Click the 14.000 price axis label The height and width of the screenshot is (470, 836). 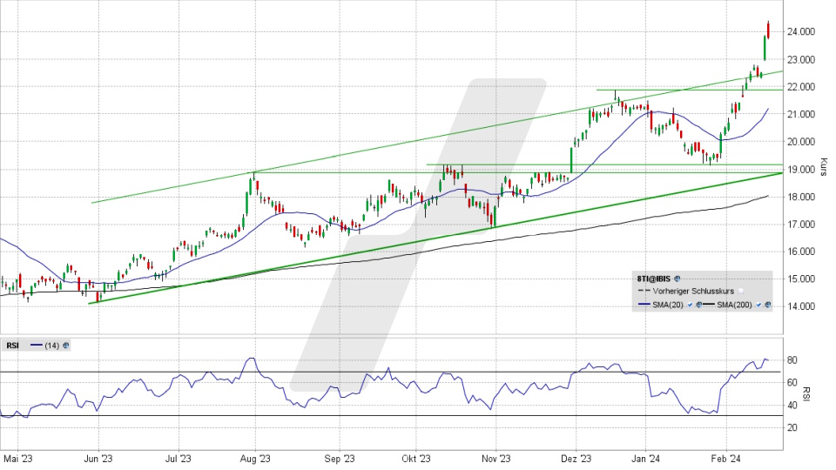[x=801, y=306]
